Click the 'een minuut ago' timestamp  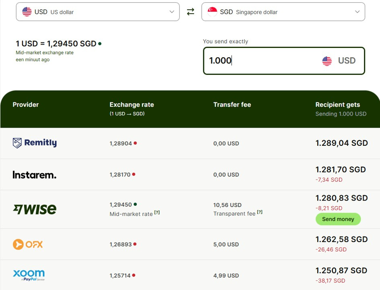coord(33,60)
